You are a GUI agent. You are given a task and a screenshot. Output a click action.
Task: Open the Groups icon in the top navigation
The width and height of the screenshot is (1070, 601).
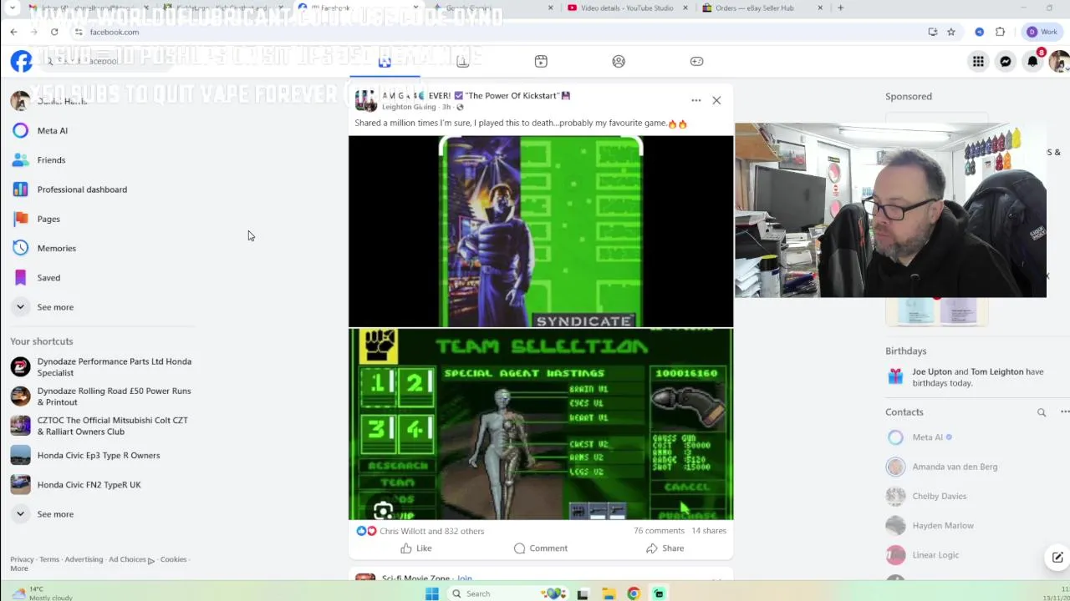click(619, 61)
